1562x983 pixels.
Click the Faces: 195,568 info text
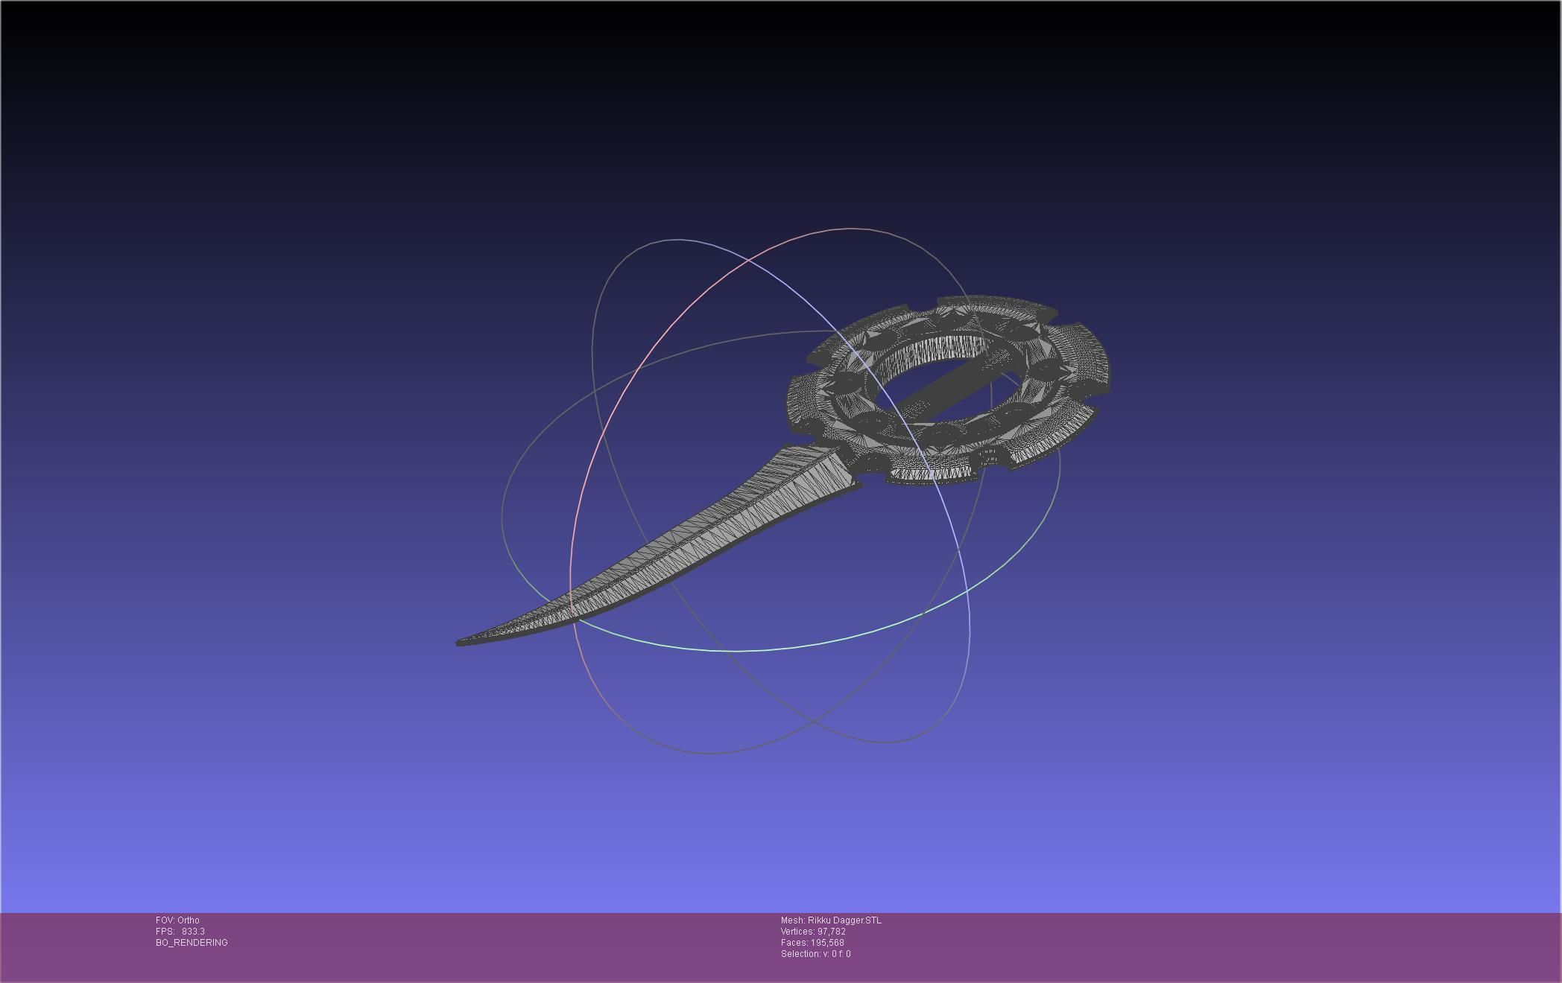click(x=812, y=943)
